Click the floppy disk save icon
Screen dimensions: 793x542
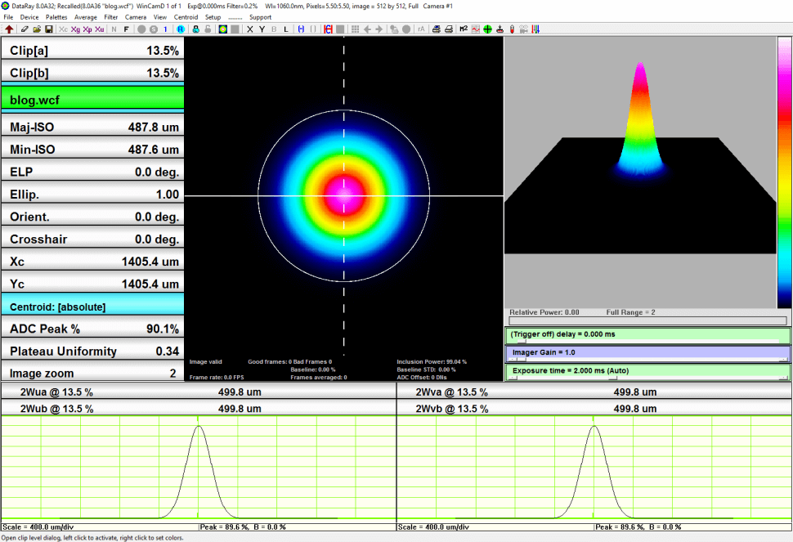tap(48, 29)
